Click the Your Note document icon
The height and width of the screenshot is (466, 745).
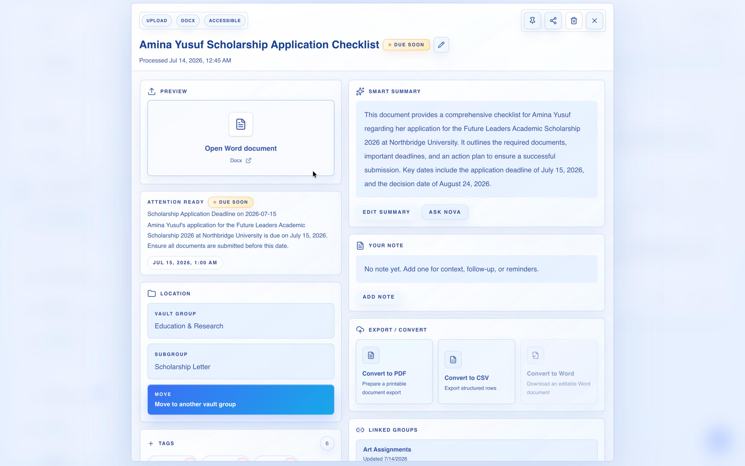click(360, 245)
